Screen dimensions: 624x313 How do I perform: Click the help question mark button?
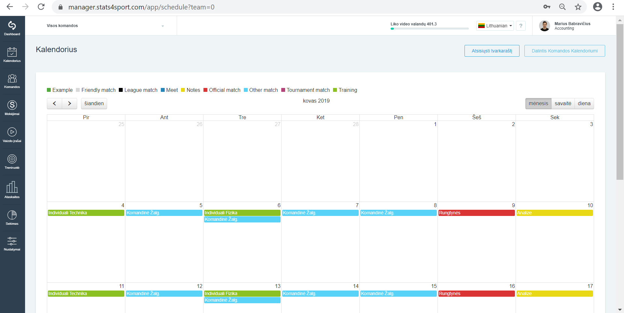pyautogui.click(x=521, y=26)
